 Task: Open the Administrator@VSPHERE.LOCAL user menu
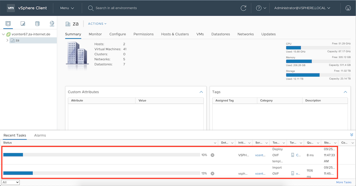[302, 8]
